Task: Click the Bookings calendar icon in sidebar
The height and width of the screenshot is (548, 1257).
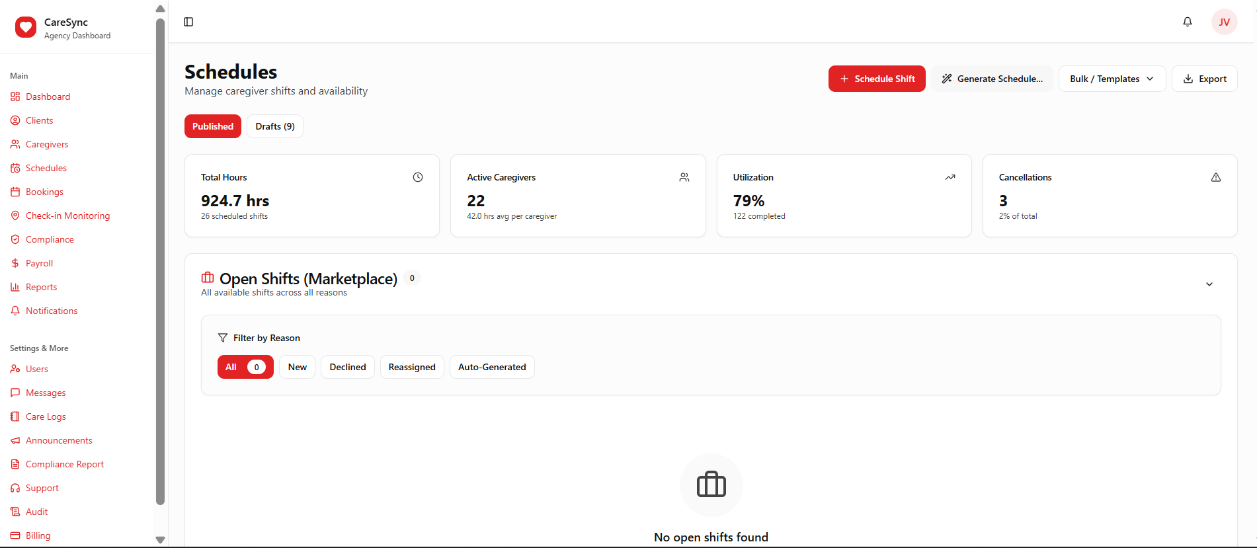Action: pyautogui.click(x=15, y=192)
